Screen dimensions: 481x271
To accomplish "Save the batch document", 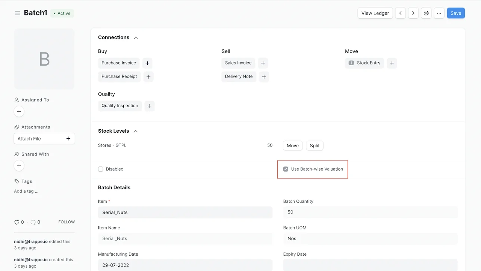I will tap(456, 13).
